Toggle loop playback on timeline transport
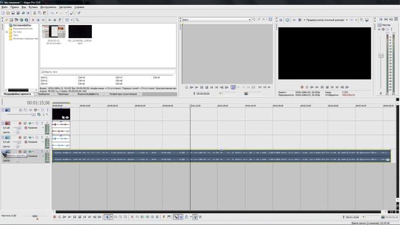Image resolution: width=400 pixels, height=225 pixels. tap(59, 217)
